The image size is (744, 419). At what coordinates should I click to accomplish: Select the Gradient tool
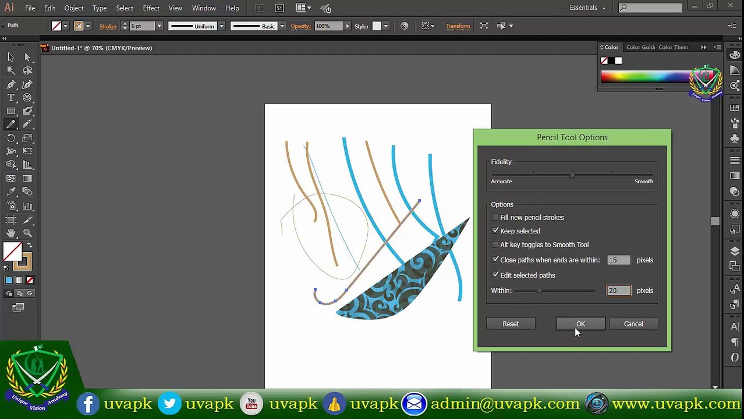tap(27, 179)
